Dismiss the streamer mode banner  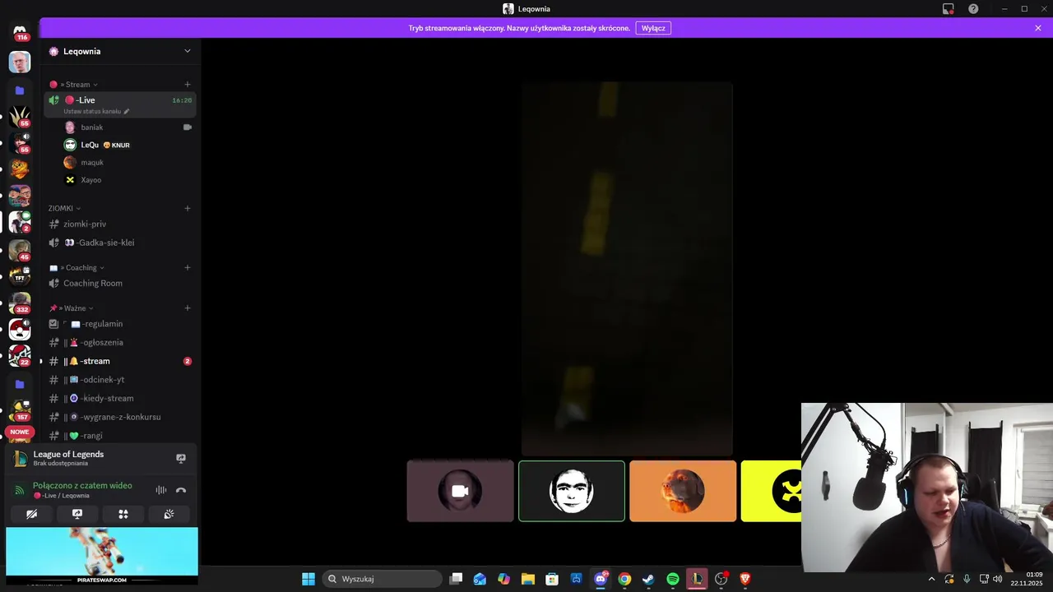(1038, 28)
